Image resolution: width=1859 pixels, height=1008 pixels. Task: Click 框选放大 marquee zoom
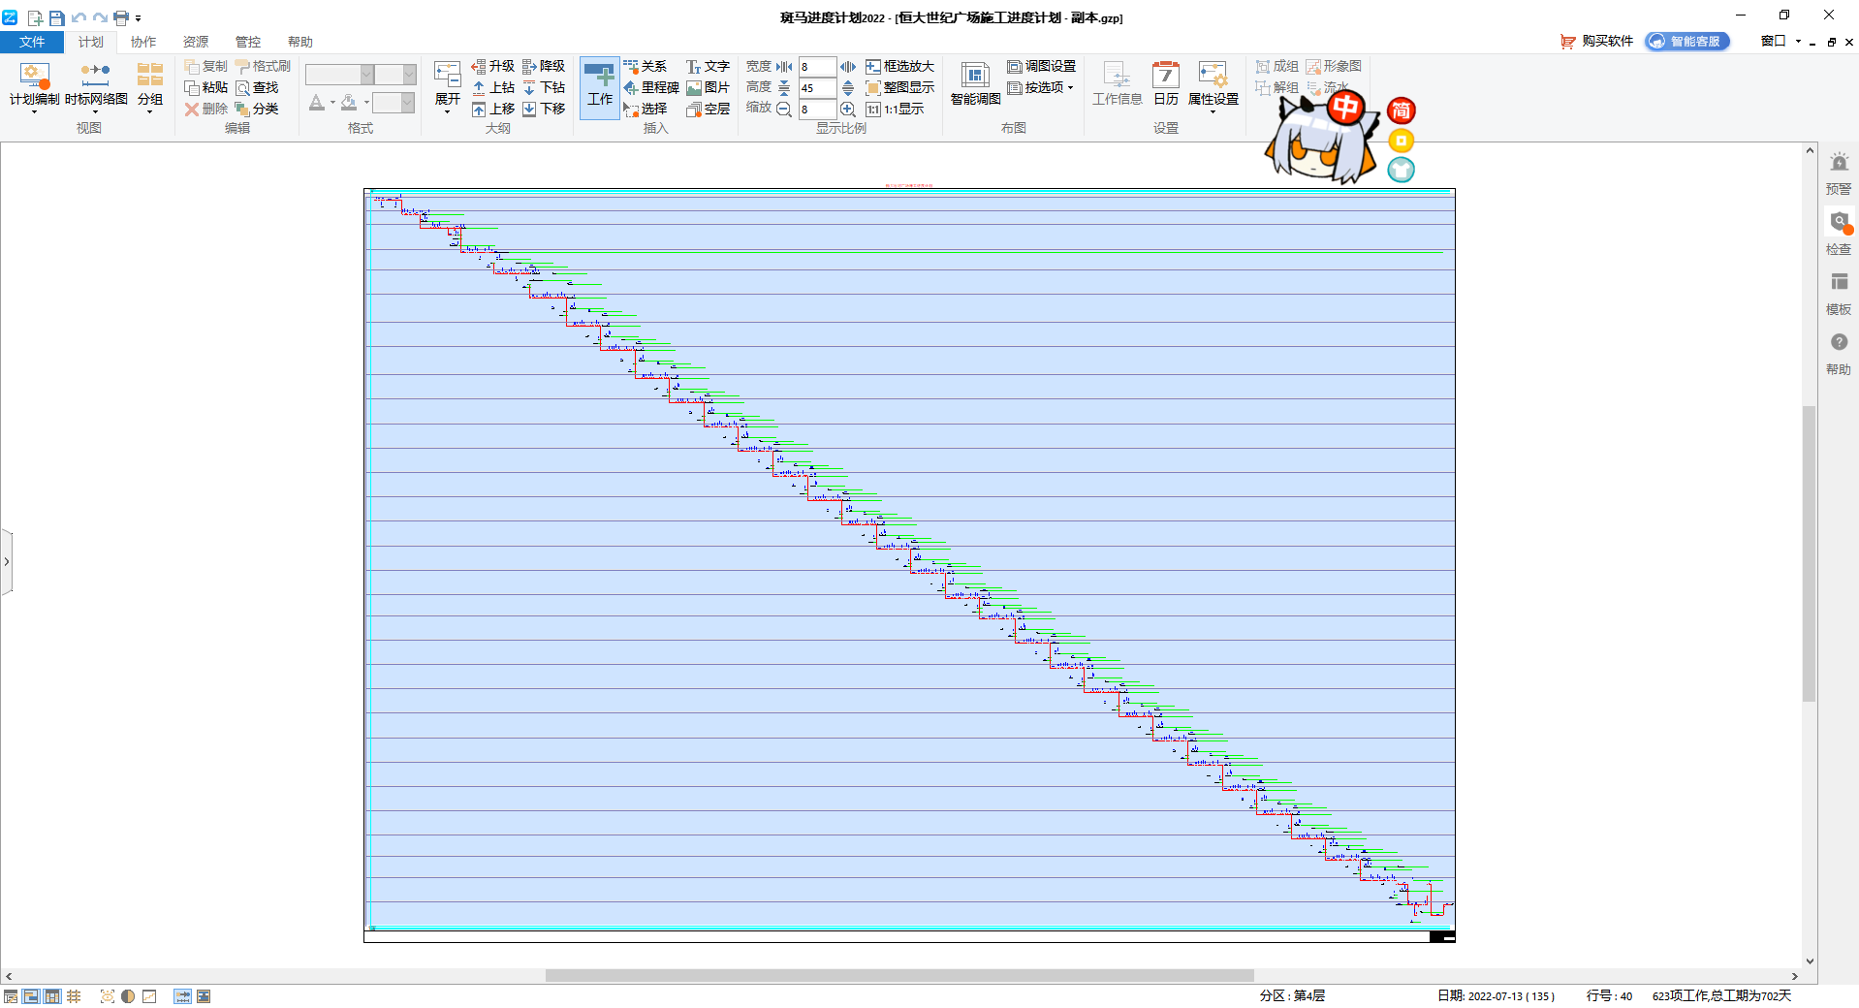899,66
